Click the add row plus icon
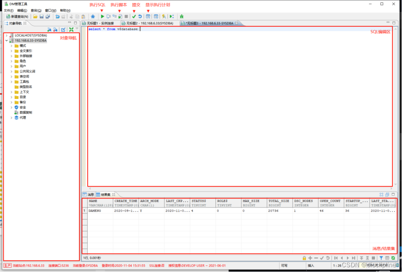402x272 pixels. coord(310,258)
